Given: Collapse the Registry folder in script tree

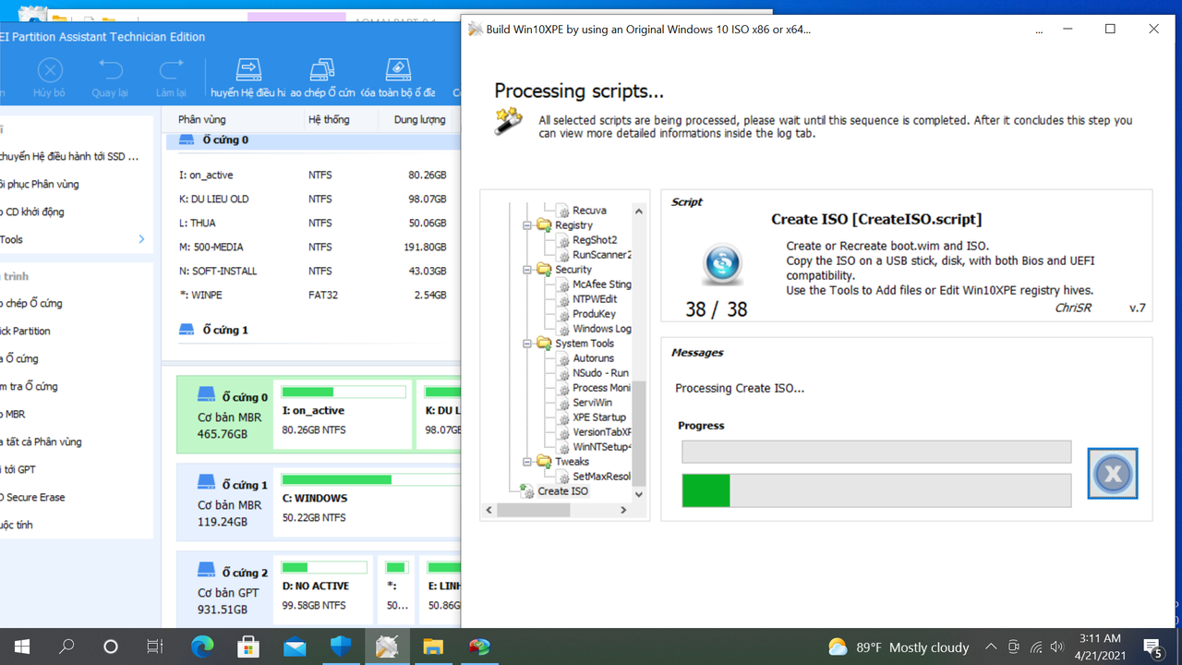Looking at the screenshot, I should (x=528, y=224).
